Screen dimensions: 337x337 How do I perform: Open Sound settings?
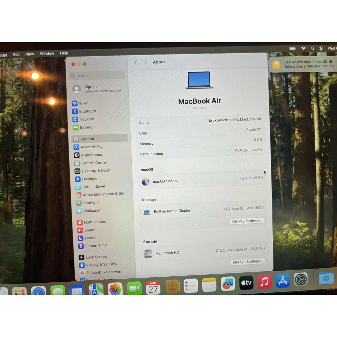[x=86, y=230]
